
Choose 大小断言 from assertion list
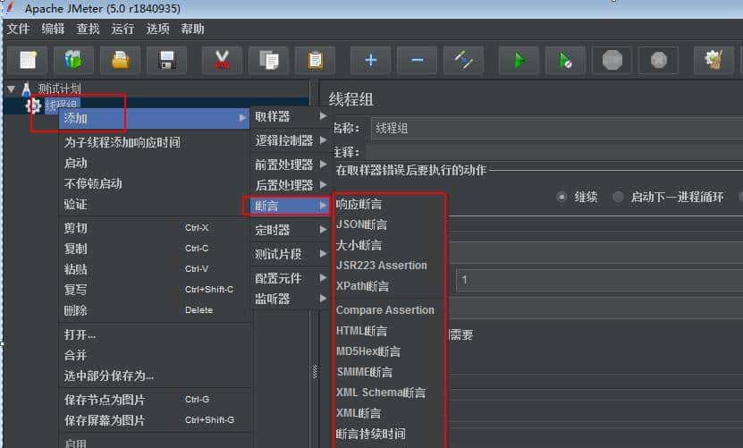(x=359, y=245)
